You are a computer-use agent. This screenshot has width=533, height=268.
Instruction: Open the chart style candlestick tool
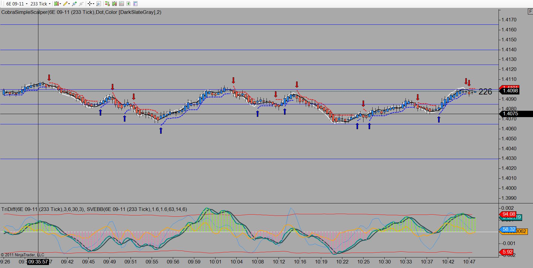pyautogui.click(x=56, y=4)
